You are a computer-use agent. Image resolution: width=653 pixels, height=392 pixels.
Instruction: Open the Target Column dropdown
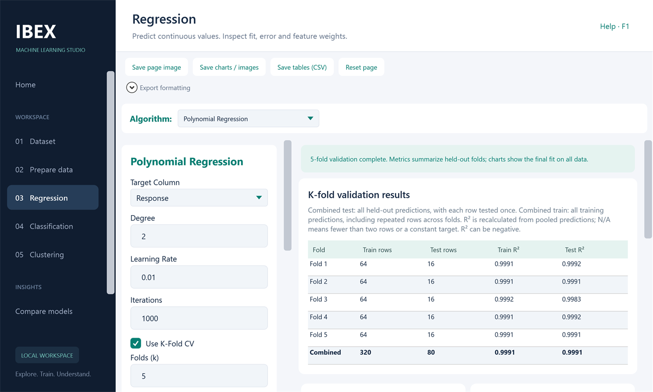tap(199, 198)
